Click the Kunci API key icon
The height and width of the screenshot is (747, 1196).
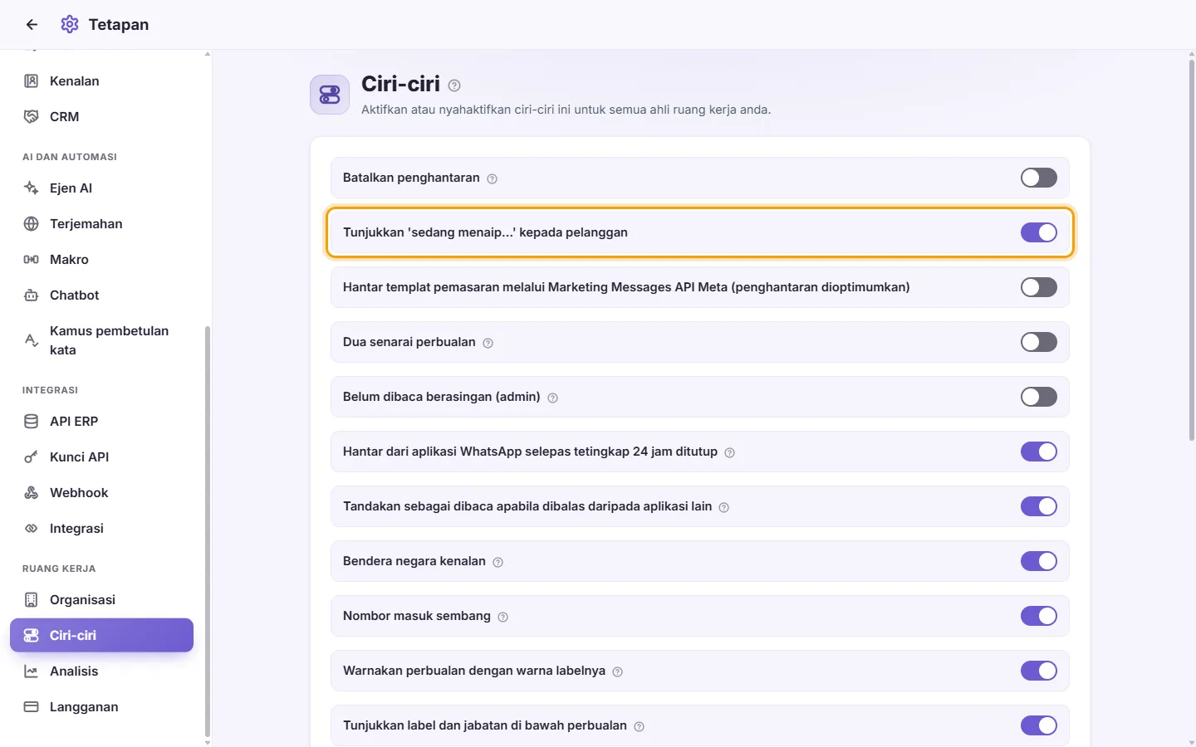pyautogui.click(x=31, y=456)
